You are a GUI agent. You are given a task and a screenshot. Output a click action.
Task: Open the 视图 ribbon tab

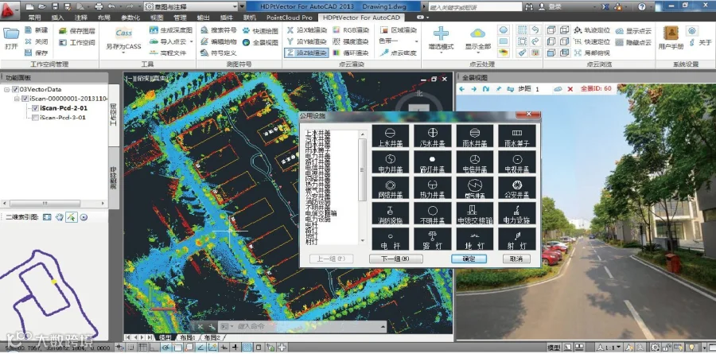click(x=157, y=17)
